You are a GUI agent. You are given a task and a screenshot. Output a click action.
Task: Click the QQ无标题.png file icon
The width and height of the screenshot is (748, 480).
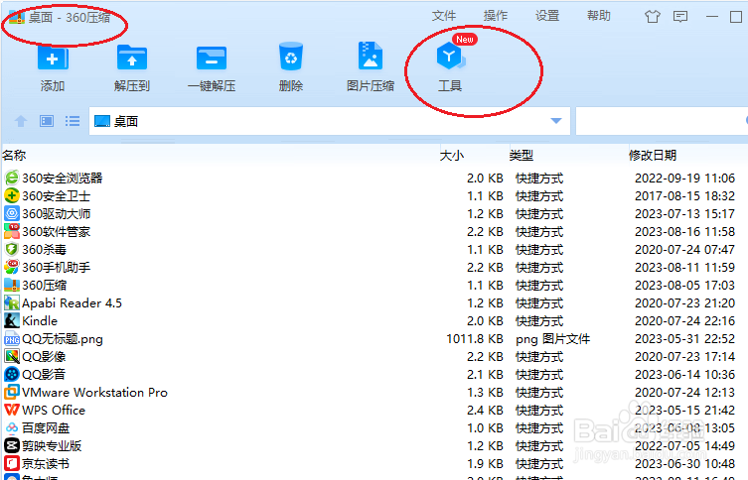(x=12, y=338)
